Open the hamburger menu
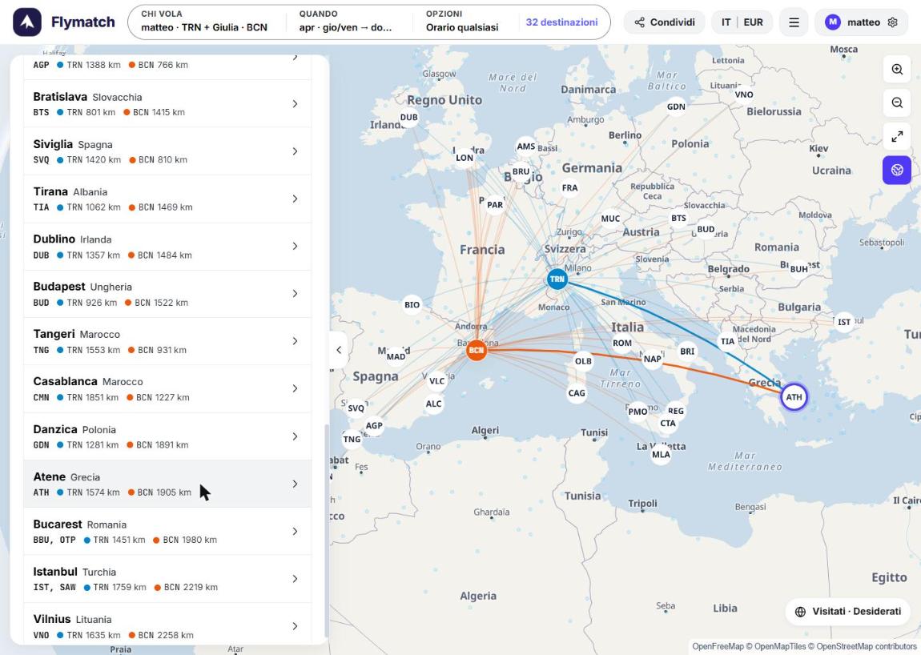 [794, 22]
